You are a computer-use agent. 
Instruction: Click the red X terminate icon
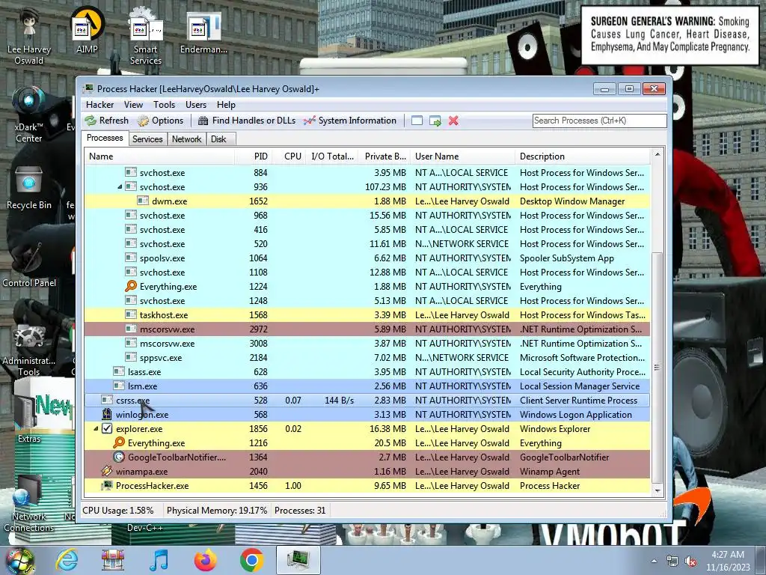(x=453, y=121)
